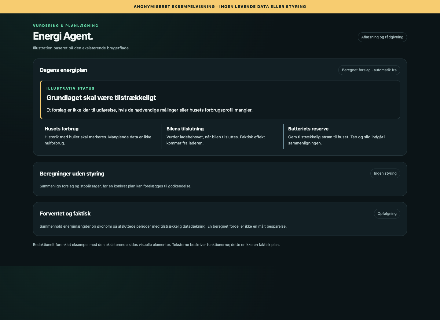Click the 'Sammenlign forslag og stopårsager' description text
Viewport: 440px width, 320px height.
pyautogui.click(x=116, y=186)
